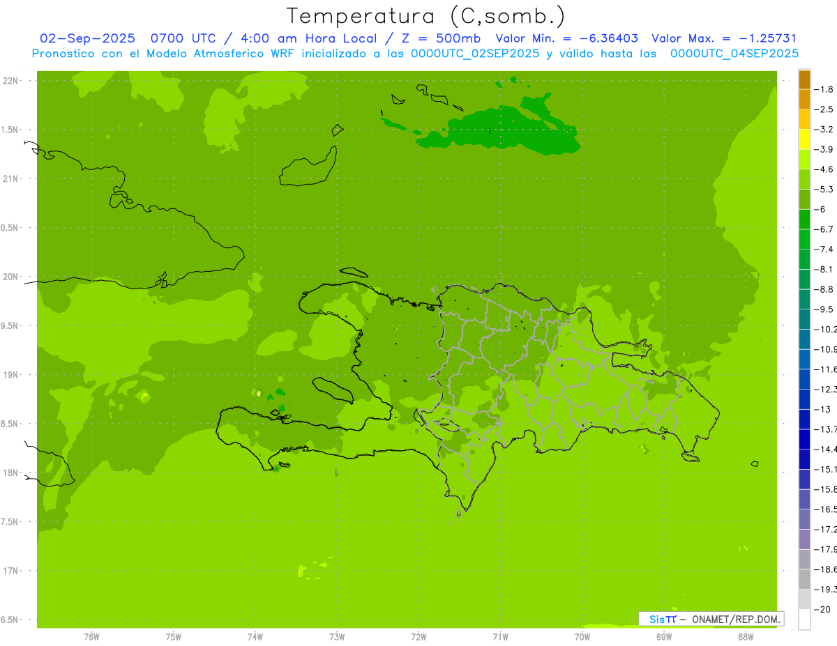Click the "22N" latitude label
The height and width of the screenshot is (646, 837).
(10, 81)
